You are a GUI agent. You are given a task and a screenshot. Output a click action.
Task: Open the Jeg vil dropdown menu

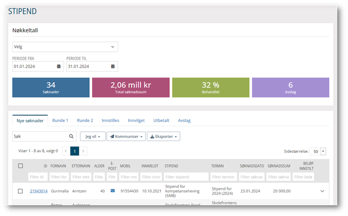92,136
